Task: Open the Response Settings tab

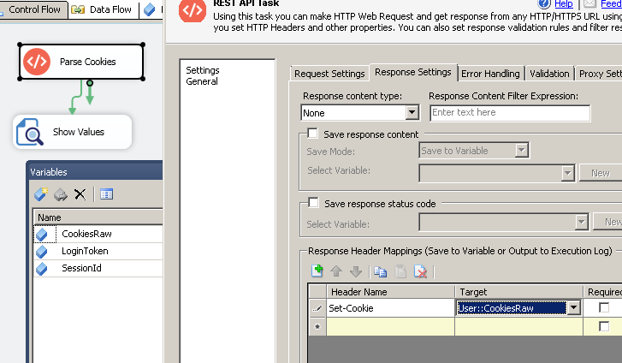Action: (413, 72)
